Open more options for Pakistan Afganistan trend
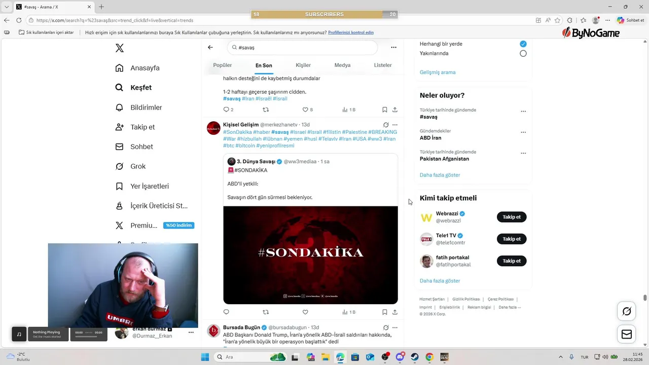 523,153
